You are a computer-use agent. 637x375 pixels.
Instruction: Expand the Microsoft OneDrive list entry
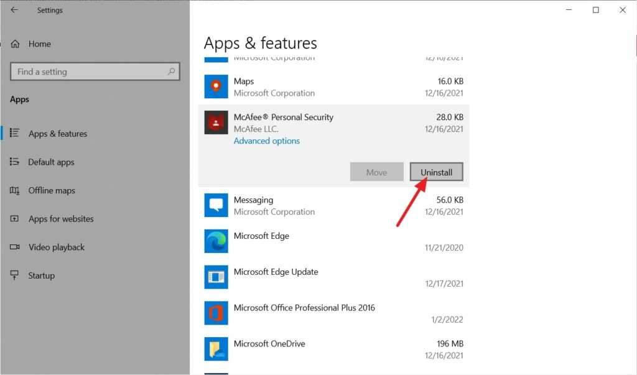coord(336,349)
